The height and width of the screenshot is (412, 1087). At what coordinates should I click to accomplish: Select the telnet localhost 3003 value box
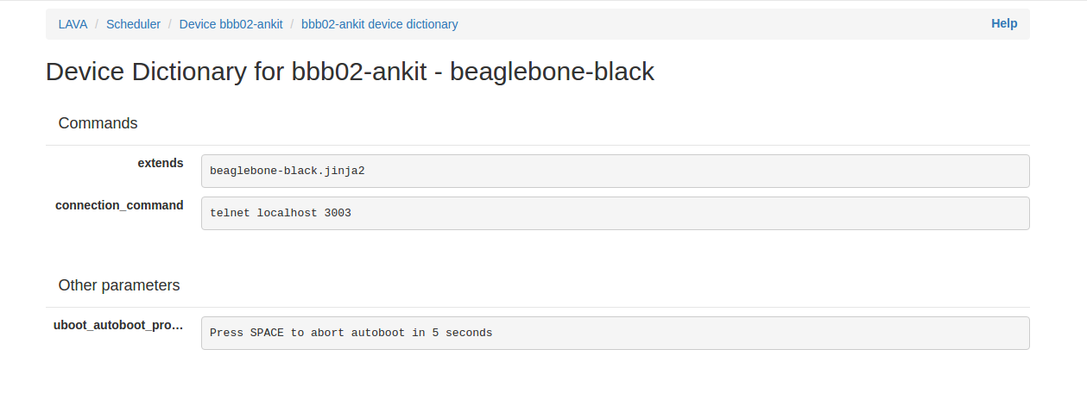615,213
